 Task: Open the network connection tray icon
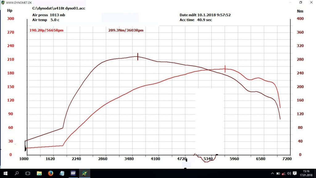click(283, 173)
